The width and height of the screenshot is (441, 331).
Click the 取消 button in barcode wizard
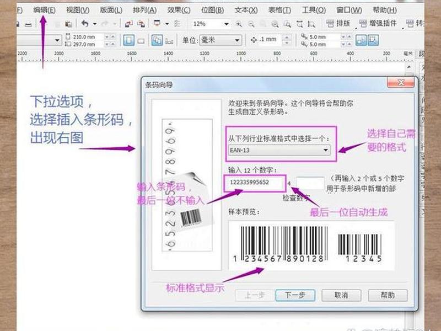(x=341, y=295)
